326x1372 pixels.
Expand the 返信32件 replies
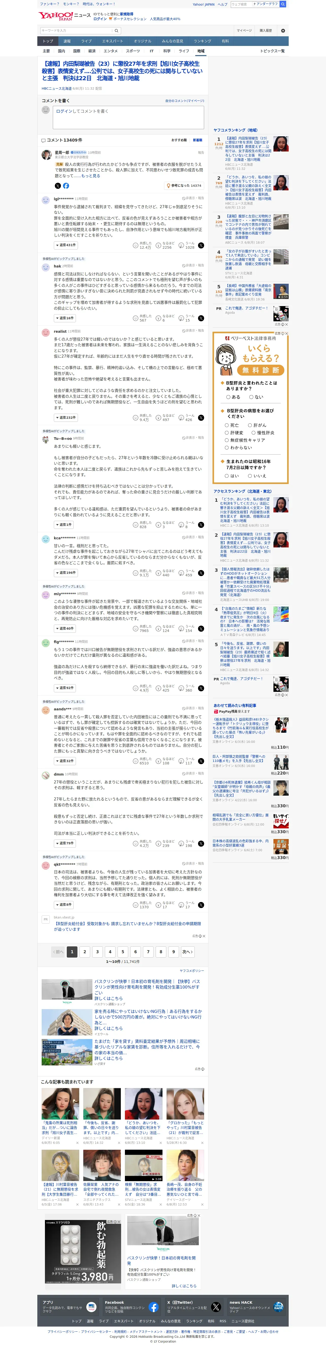pyautogui.click(x=64, y=761)
